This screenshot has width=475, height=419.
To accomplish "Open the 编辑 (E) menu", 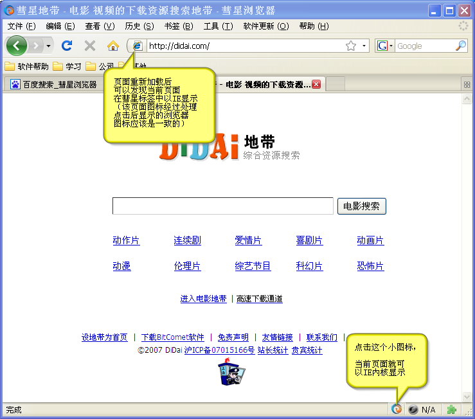I will coord(60,26).
